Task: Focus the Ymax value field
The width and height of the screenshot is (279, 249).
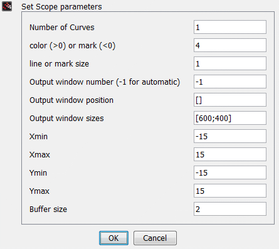Action: pos(230,191)
